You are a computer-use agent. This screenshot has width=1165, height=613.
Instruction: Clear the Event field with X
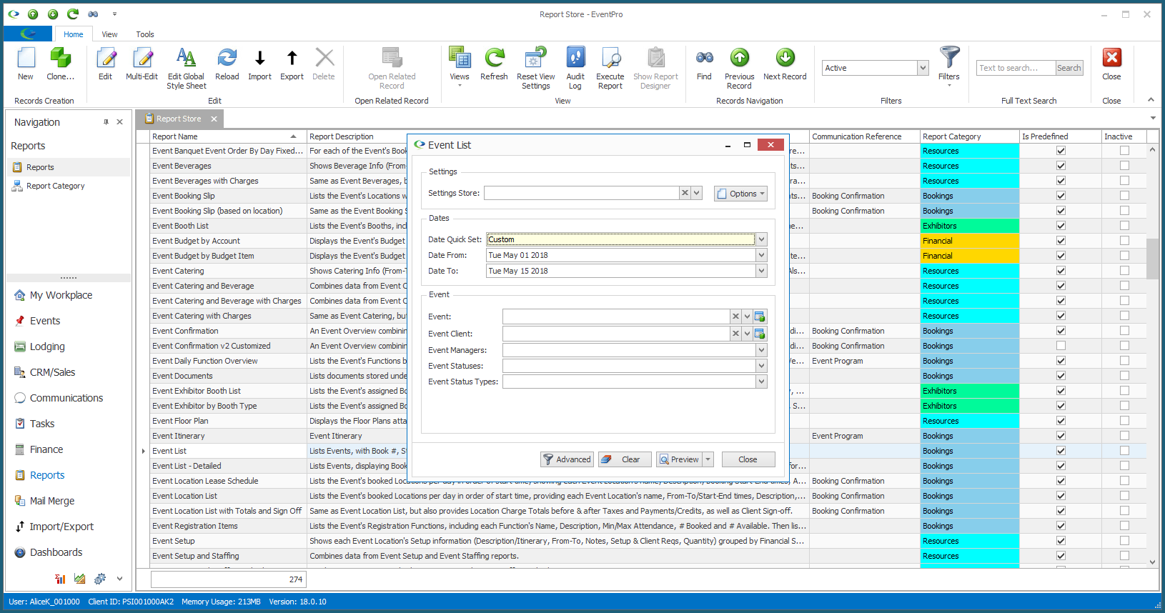735,316
